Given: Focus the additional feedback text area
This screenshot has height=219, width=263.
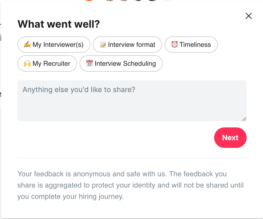Looking at the screenshot, I should click(132, 101).
